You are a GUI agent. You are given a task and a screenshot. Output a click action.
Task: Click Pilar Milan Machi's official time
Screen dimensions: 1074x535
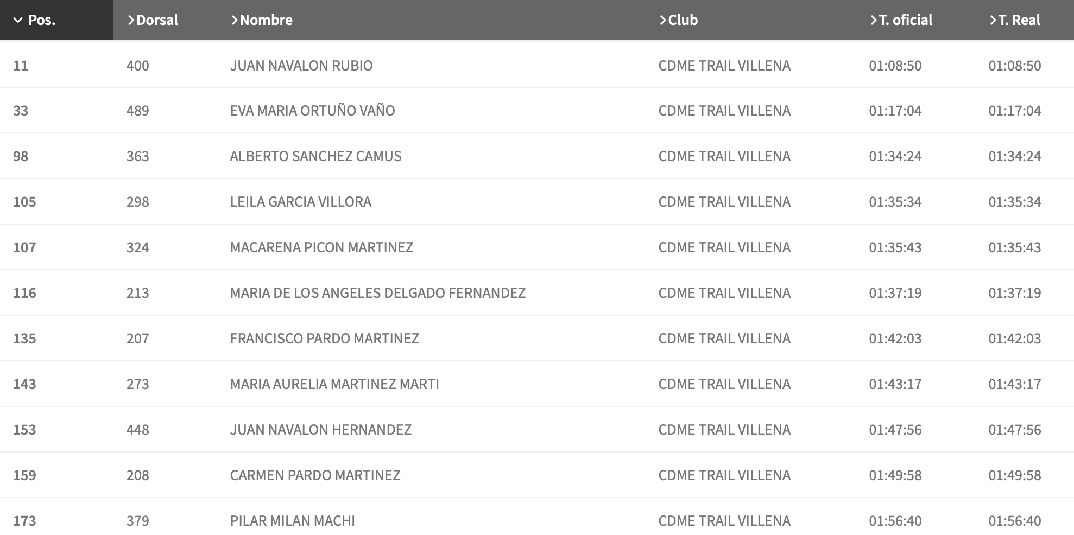(x=895, y=521)
